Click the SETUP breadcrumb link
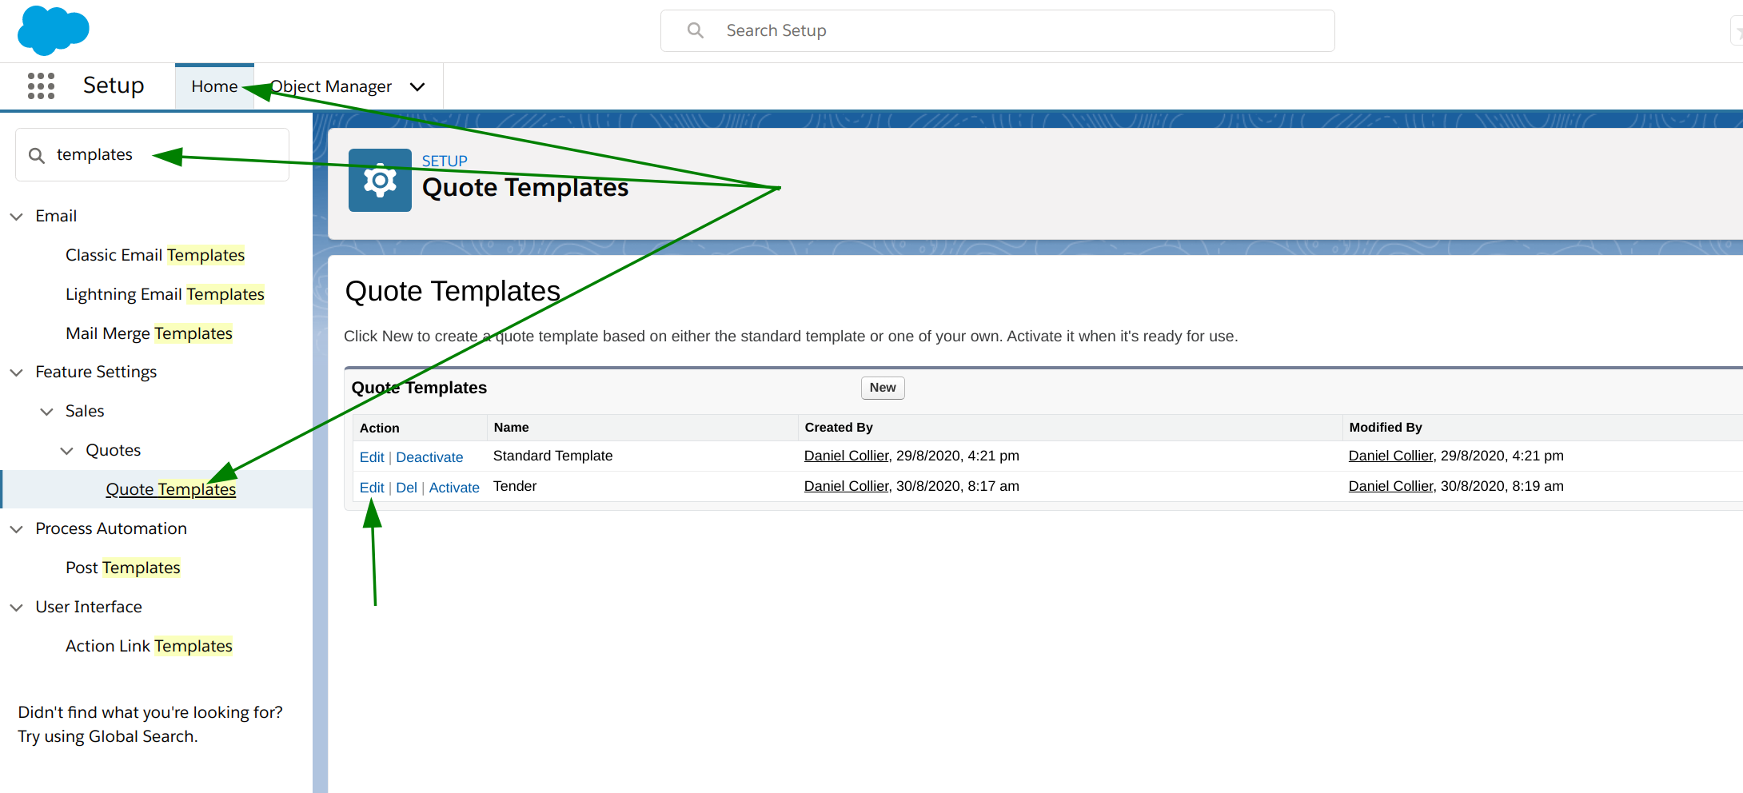This screenshot has height=793, width=1743. [445, 161]
